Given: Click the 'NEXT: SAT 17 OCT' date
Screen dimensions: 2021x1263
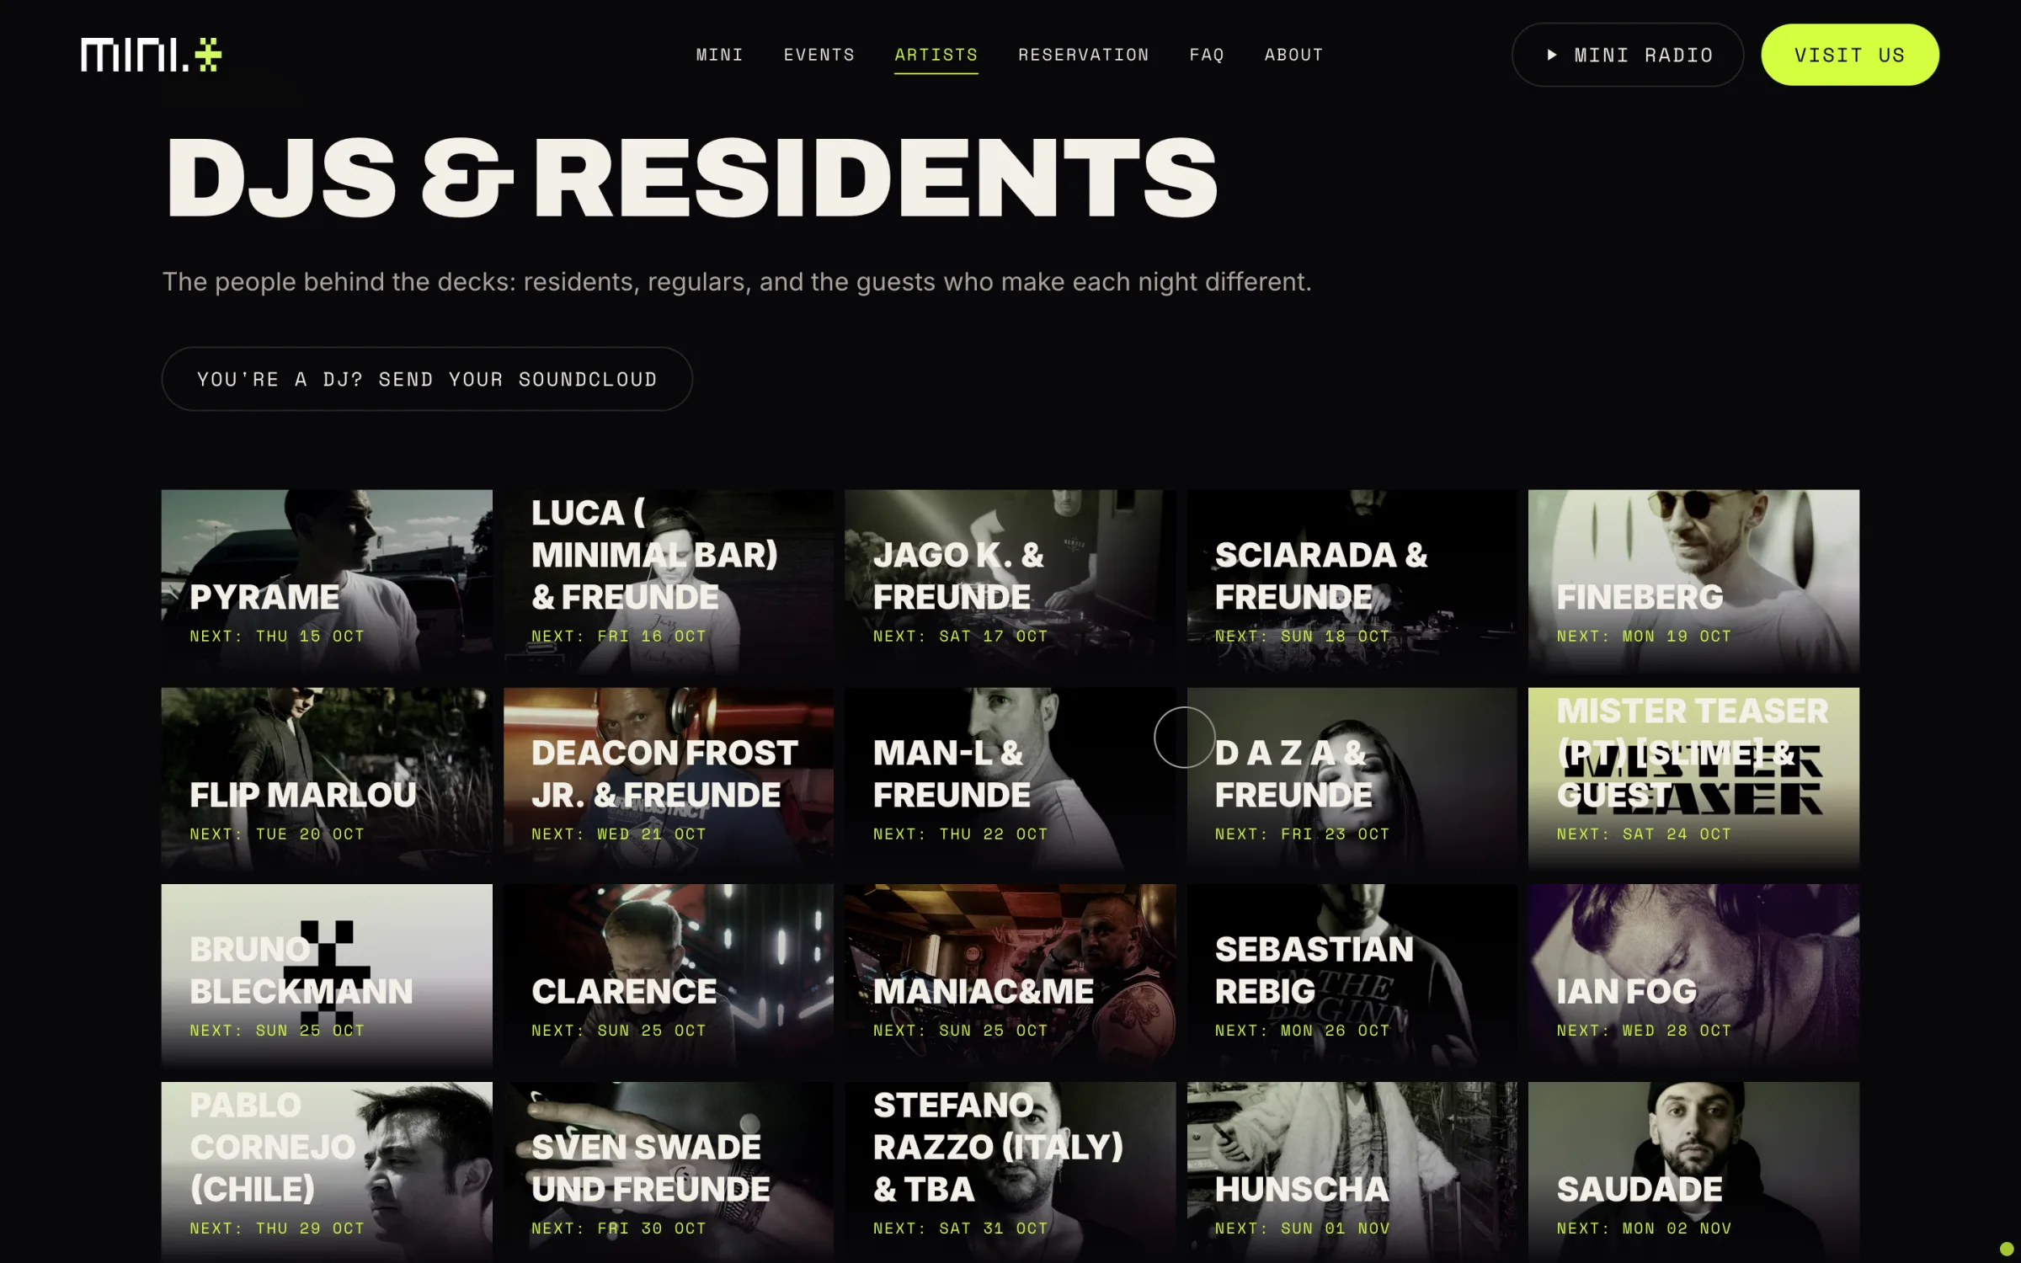Looking at the screenshot, I should 961,637.
